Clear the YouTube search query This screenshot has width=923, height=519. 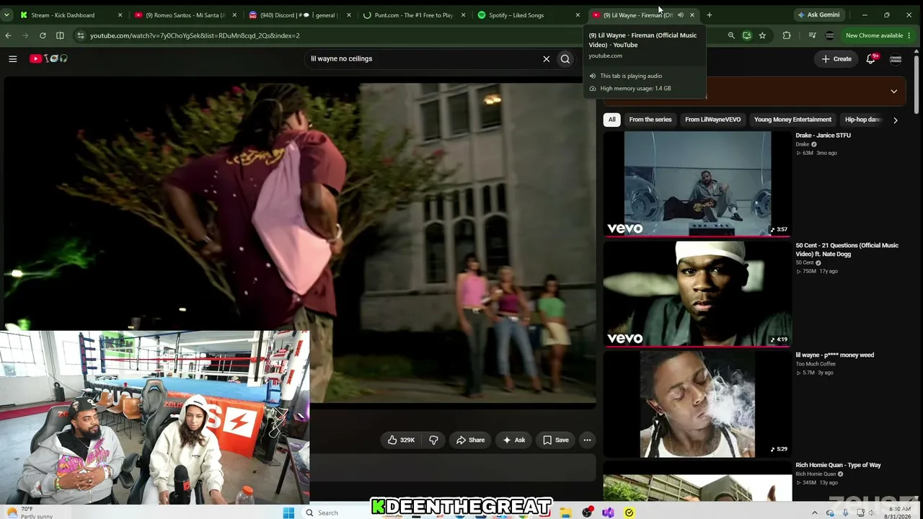pyautogui.click(x=546, y=59)
